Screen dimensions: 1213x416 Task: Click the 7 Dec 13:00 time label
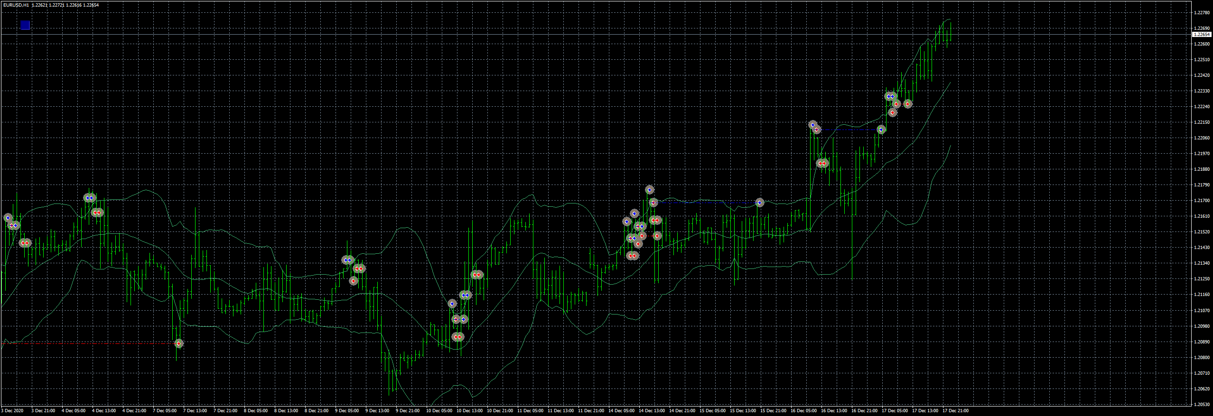point(195,411)
